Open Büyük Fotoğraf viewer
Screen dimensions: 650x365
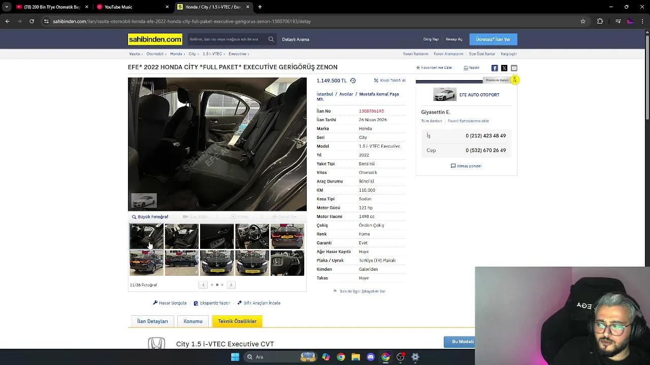point(150,217)
